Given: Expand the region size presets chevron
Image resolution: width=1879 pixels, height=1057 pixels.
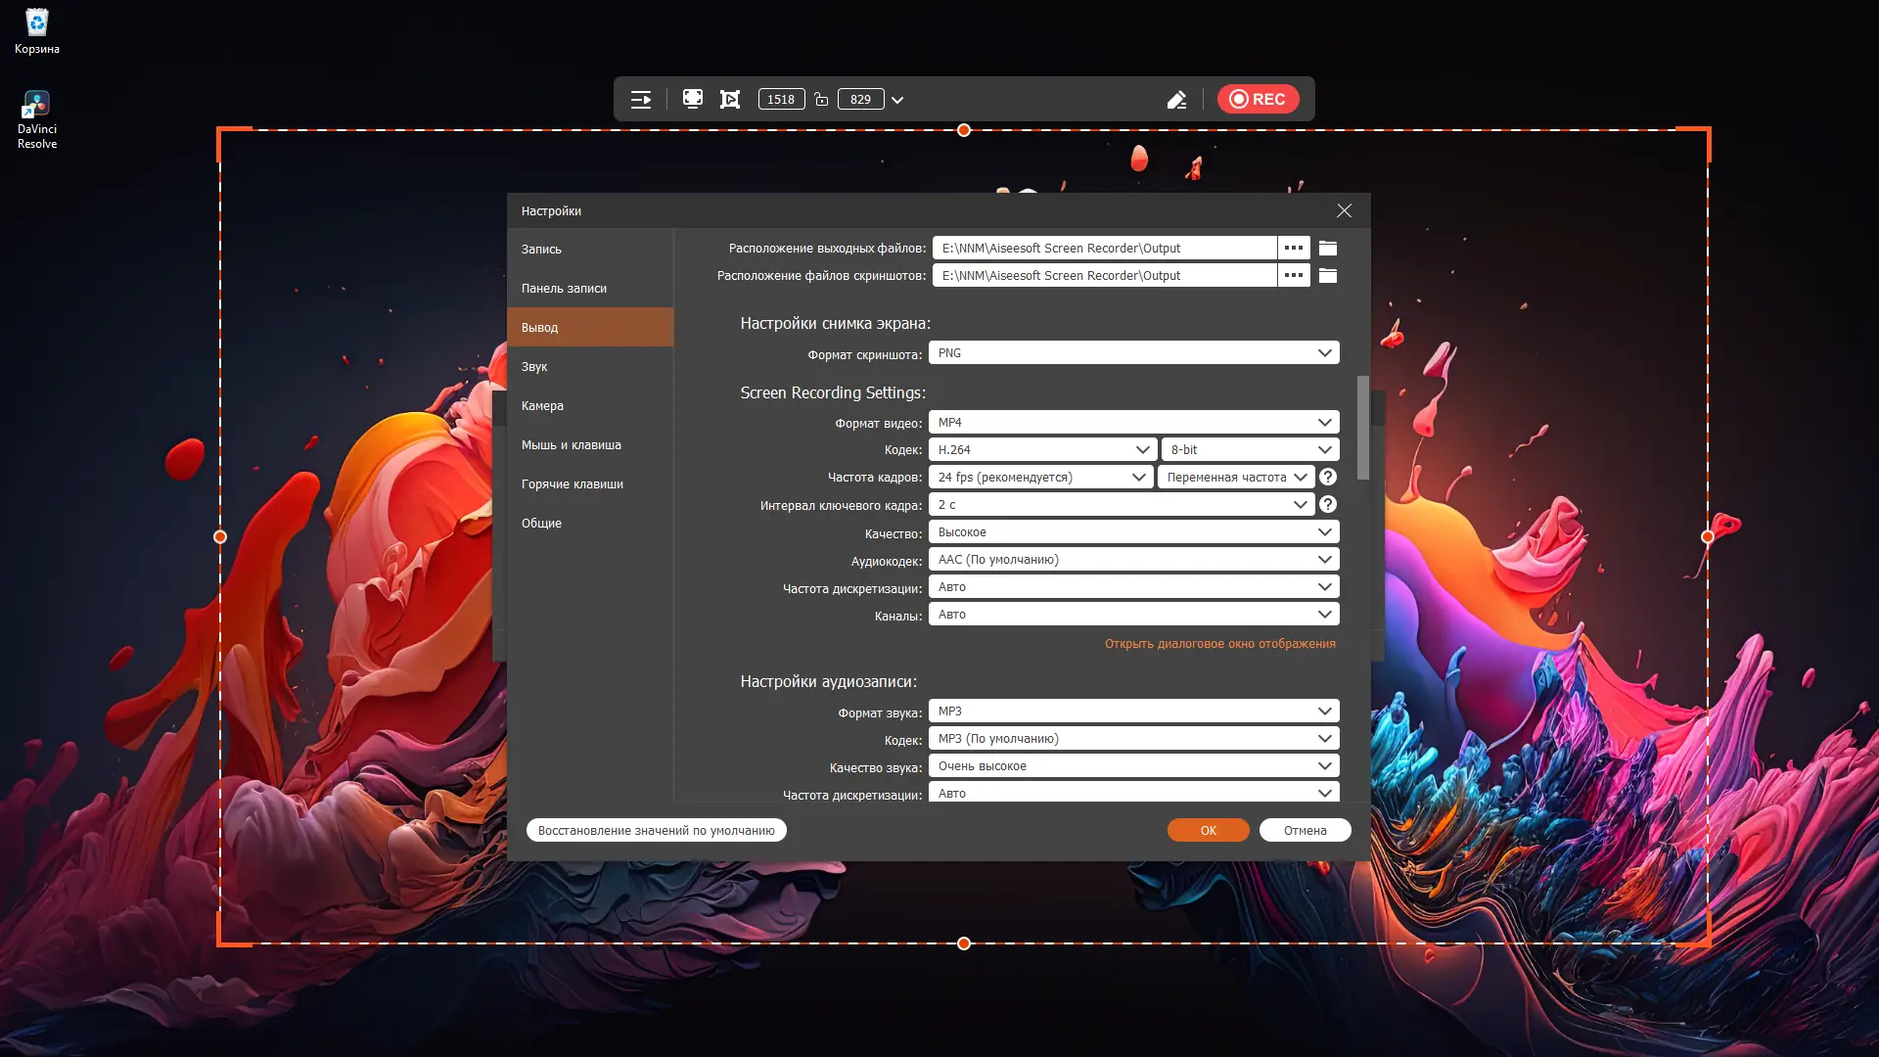Looking at the screenshot, I should point(897,100).
